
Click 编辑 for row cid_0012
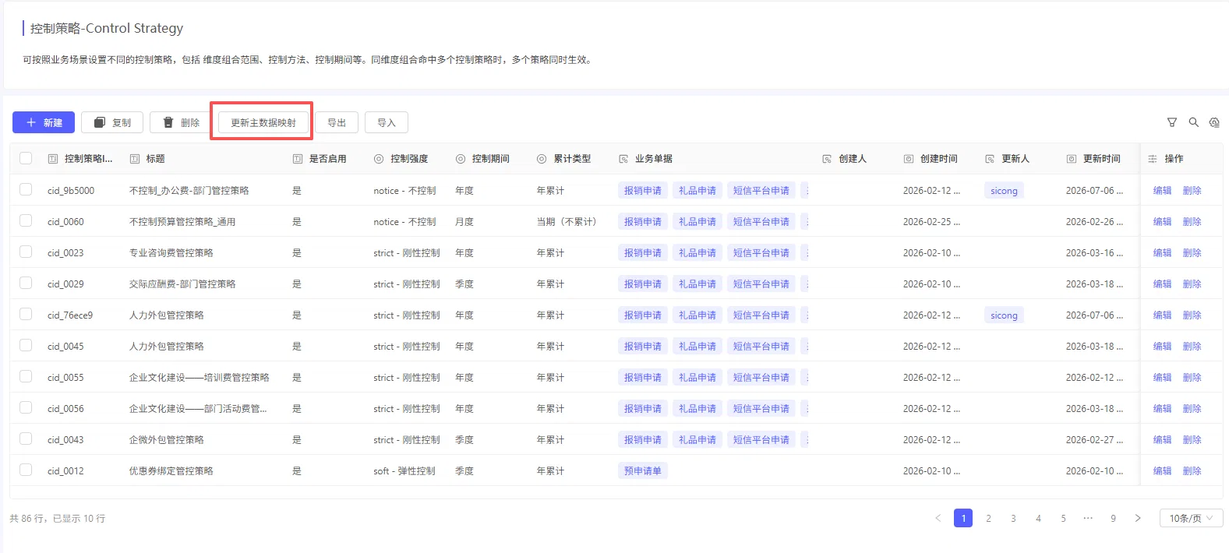1162,470
